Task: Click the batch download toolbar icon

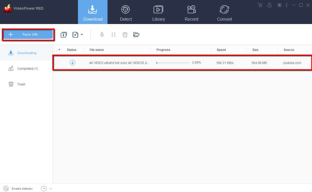Action: (x=64, y=34)
